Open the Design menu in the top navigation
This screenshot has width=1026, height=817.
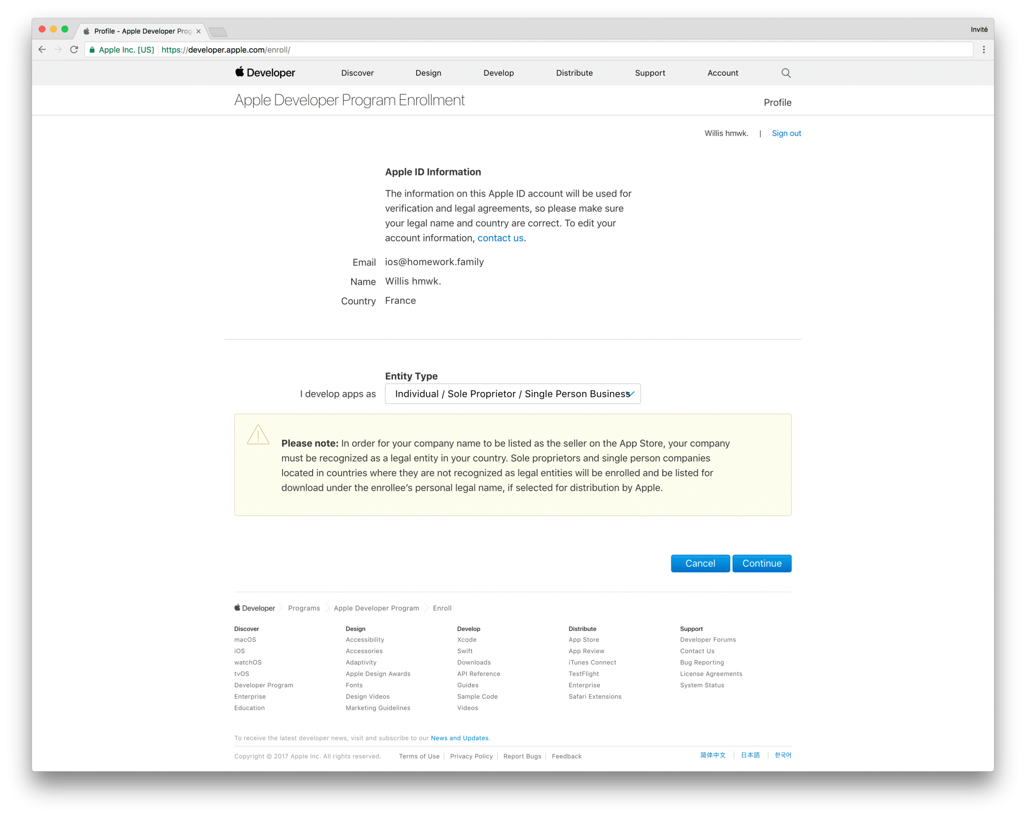click(x=428, y=73)
